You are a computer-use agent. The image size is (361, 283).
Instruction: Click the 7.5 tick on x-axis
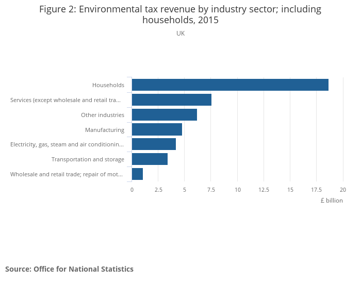211,190
